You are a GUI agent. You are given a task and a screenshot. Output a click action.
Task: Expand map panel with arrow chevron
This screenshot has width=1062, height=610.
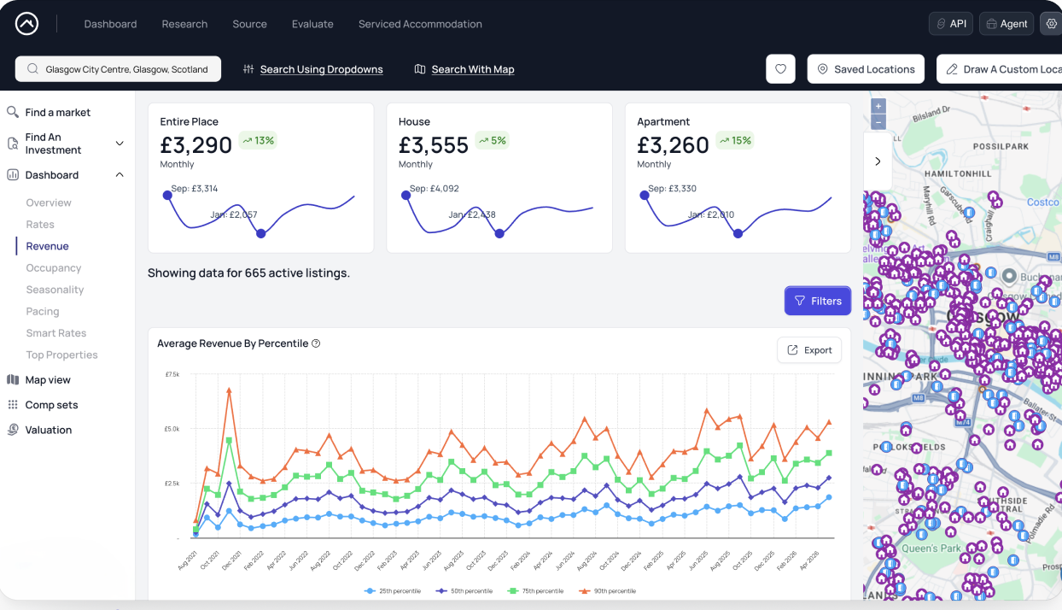[878, 161]
